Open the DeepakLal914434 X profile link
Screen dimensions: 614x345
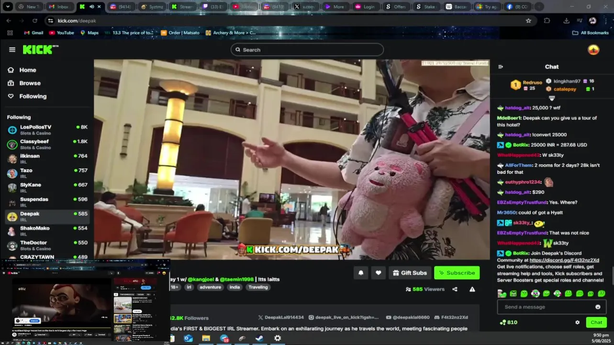pyautogui.click(x=281, y=317)
